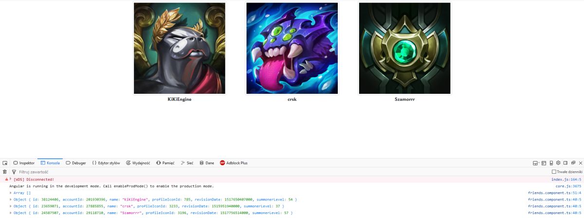The height and width of the screenshot is (218, 584).
Task: Open devtools in a separate window
Action: (x=573, y=163)
